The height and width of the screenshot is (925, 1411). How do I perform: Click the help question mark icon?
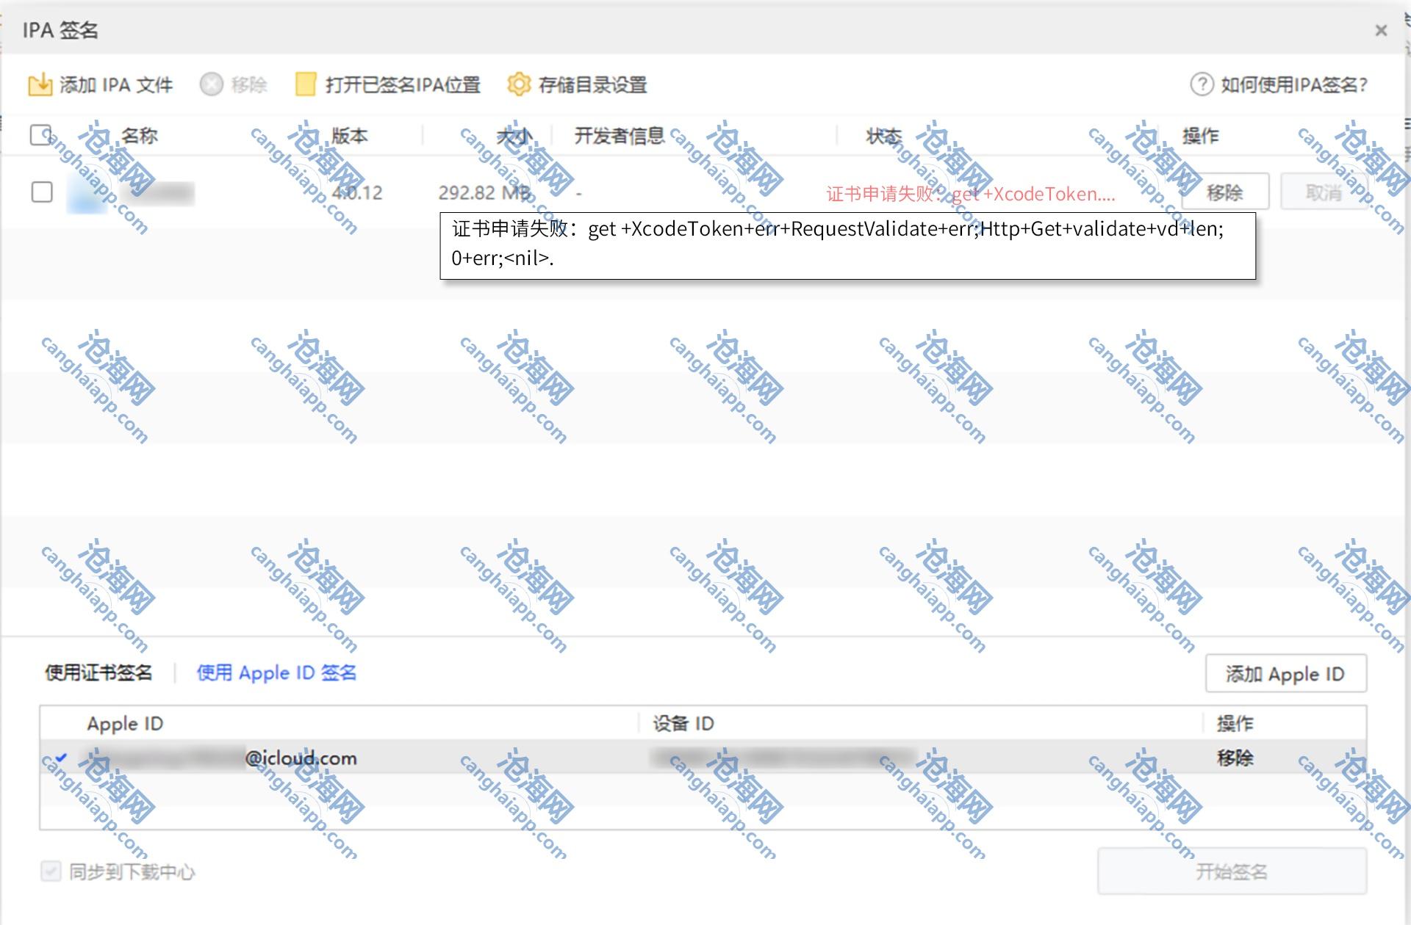click(1202, 84)
